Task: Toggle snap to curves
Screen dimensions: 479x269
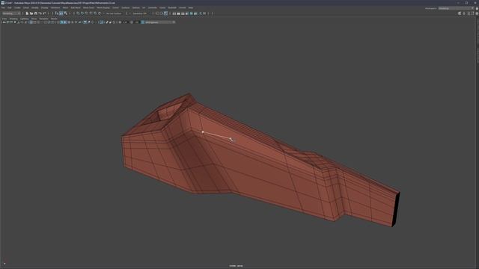Action: coord(82,13)
